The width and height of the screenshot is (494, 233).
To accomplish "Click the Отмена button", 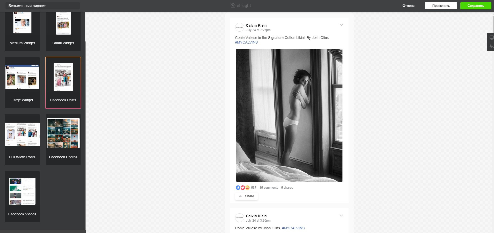I will click(409, 6).
